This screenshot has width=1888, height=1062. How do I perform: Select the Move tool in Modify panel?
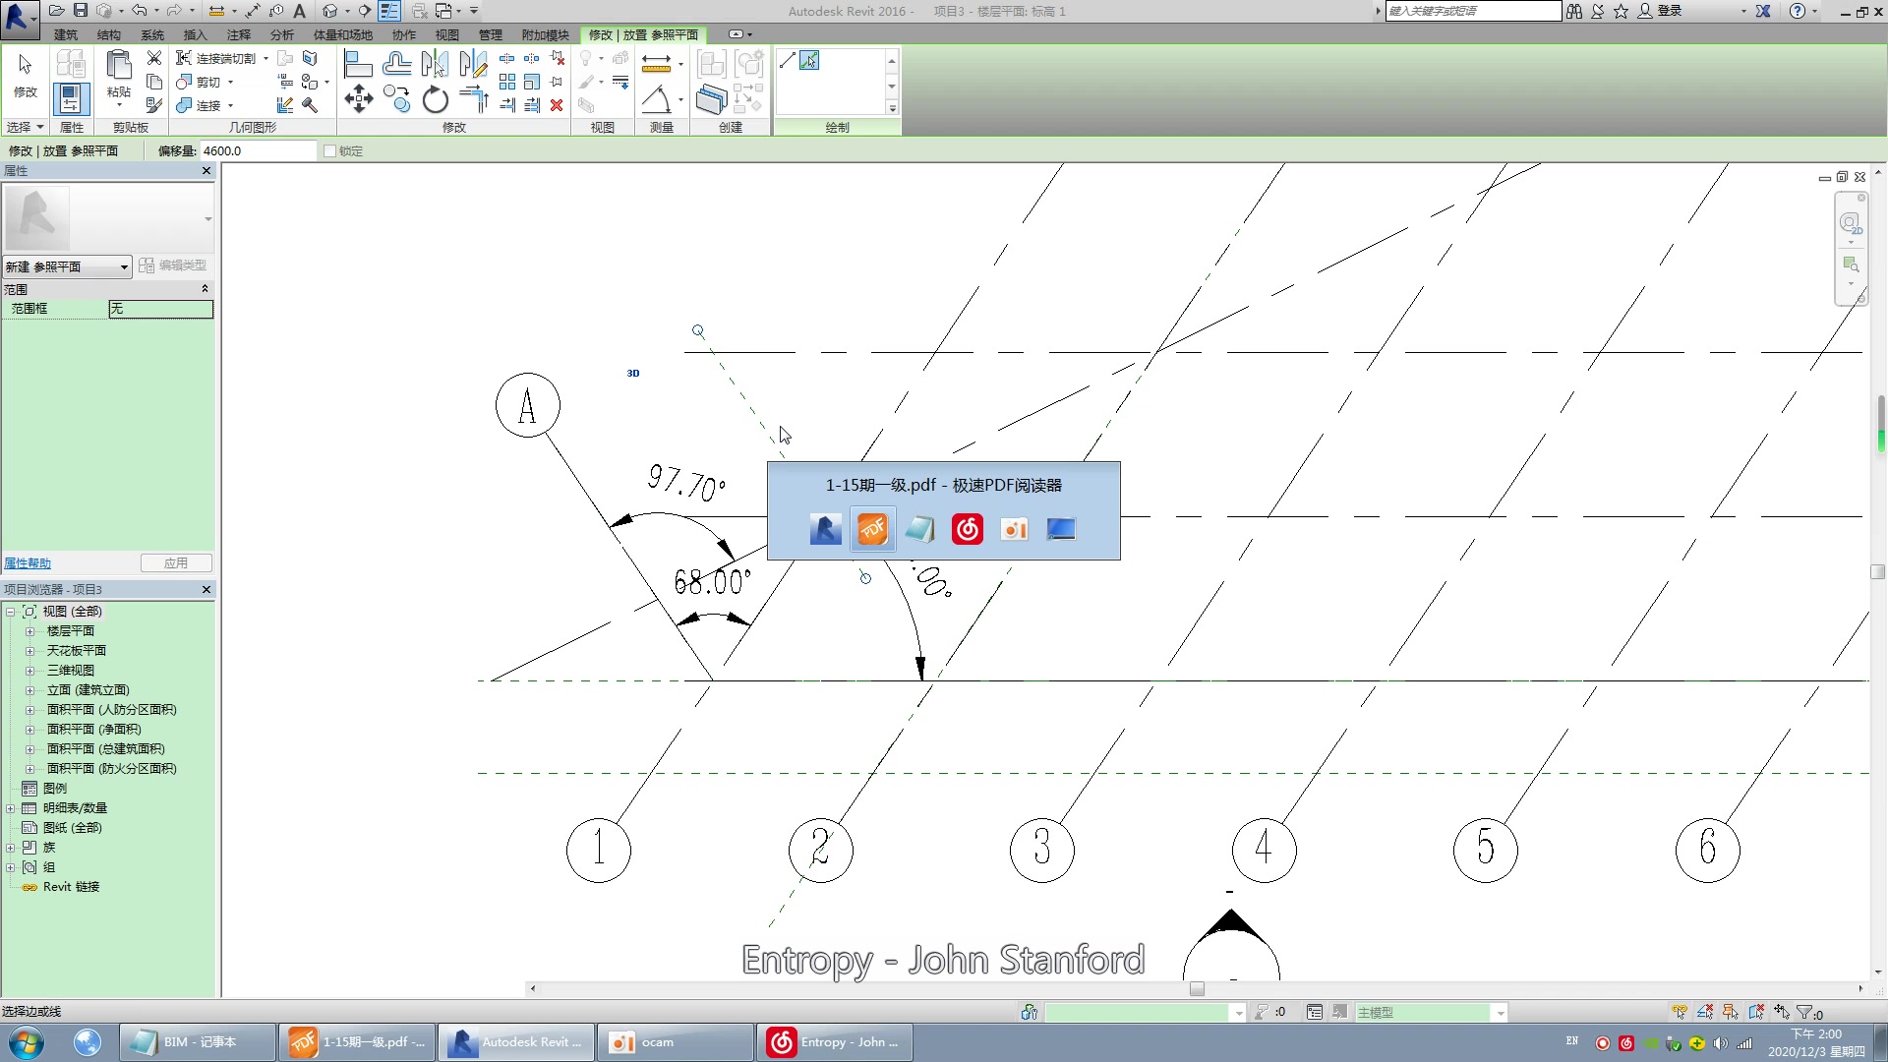tap(359, 99)
